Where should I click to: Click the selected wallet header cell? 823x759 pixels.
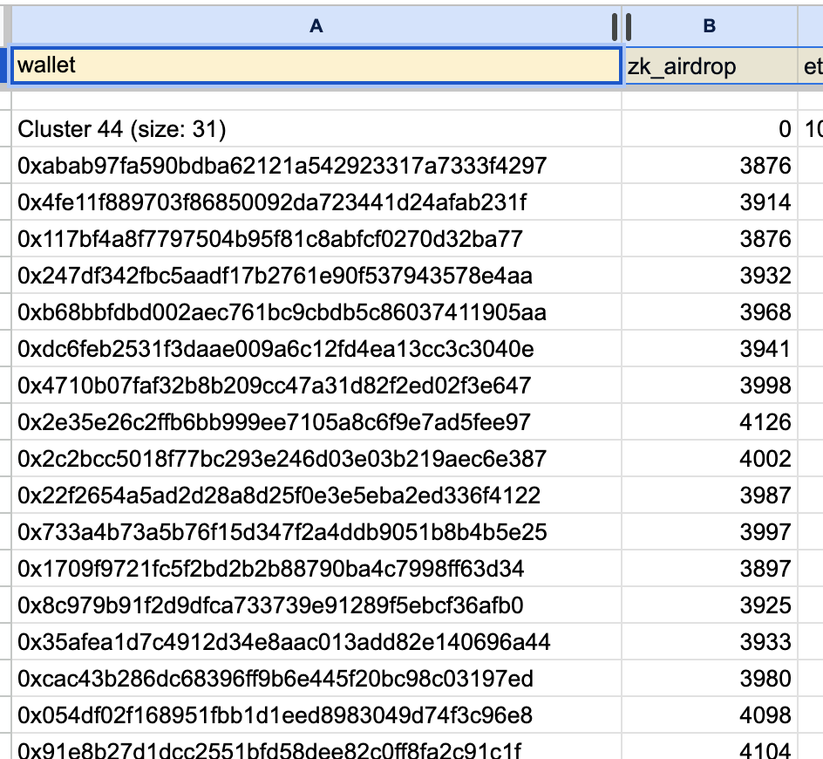(x=314, y=65)
